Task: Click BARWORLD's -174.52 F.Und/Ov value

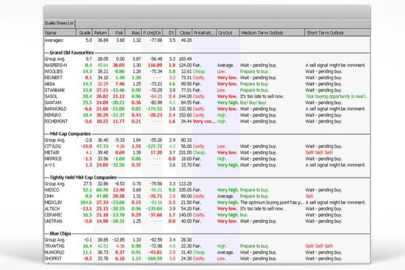Action: pos(154,109)
